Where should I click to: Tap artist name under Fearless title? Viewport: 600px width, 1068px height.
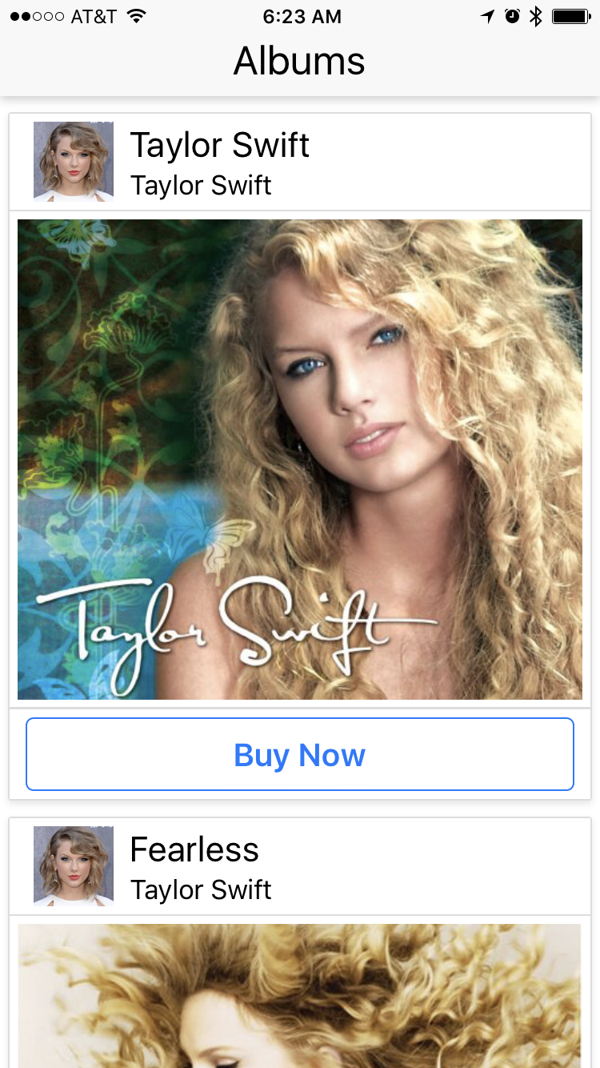point(201,889)
